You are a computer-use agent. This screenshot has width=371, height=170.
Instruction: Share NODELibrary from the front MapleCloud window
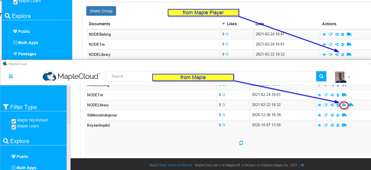(332, 105)
